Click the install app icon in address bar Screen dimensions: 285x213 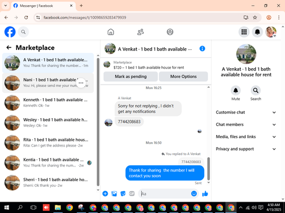tap(246, 18)
